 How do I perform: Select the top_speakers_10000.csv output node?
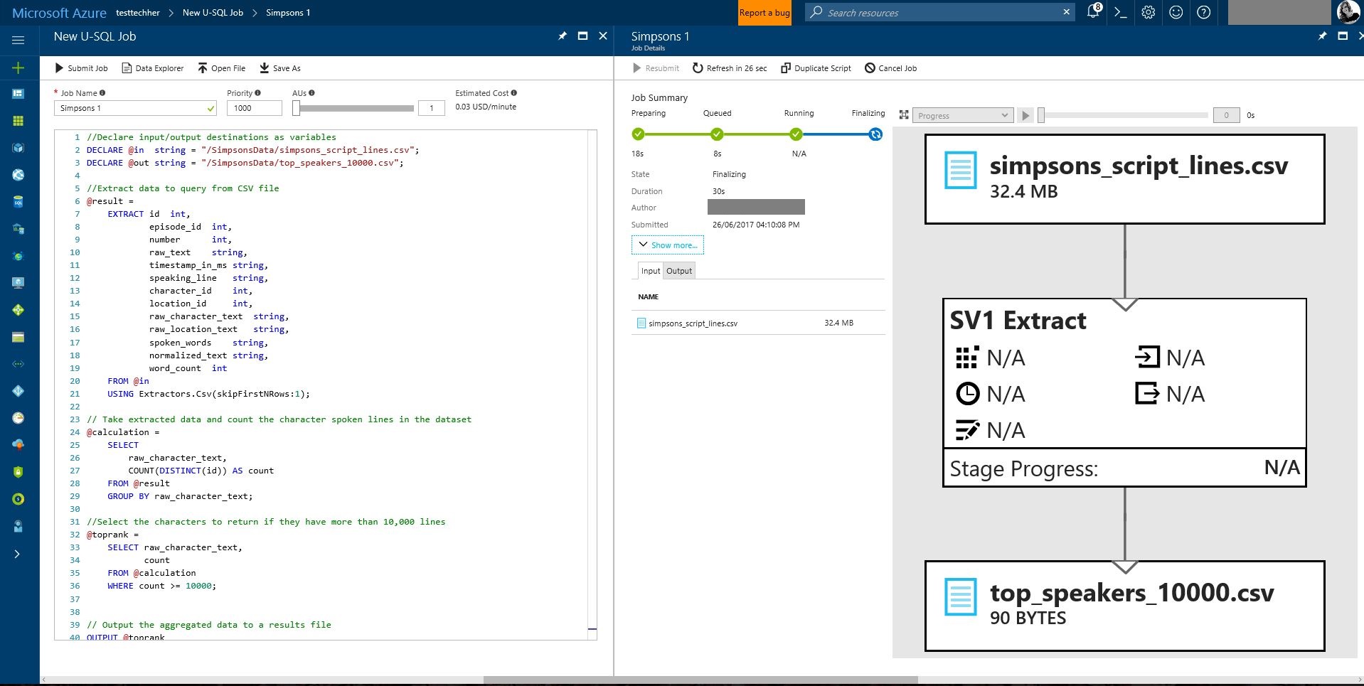[1124, 606]
